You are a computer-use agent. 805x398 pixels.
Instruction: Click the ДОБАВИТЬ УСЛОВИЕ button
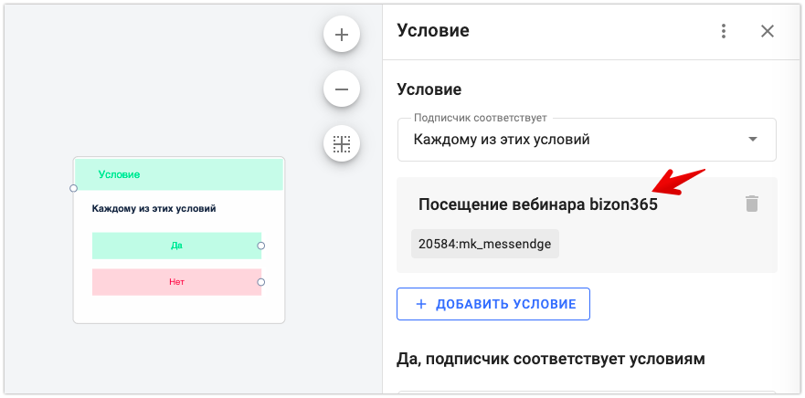coord(493,304)
